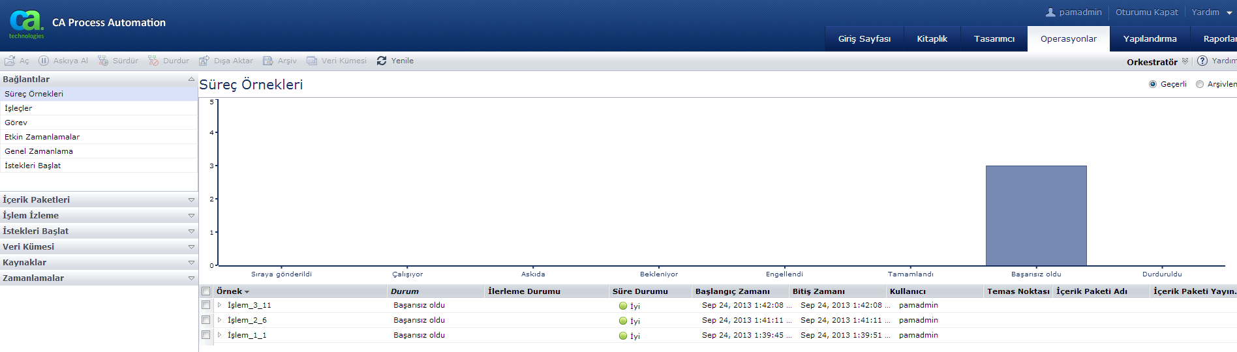Click the pamadmin user icon
The height and width of the screenshot is (352, 1237).
[1050, 12]
